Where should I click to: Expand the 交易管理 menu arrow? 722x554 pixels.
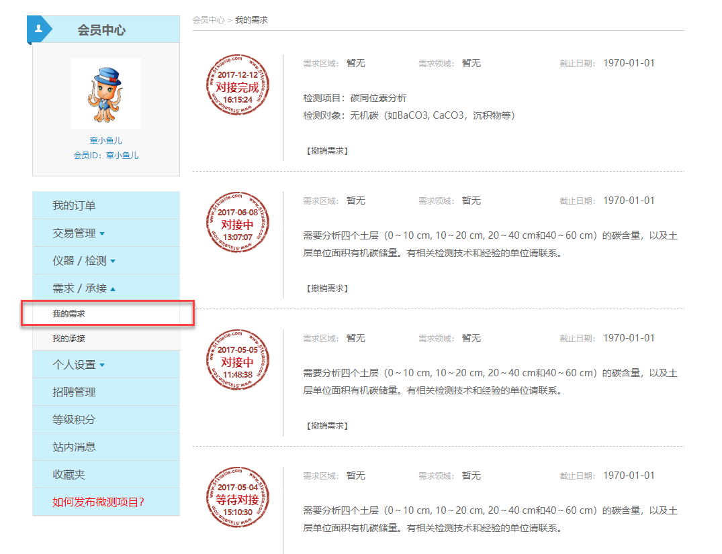102,234
